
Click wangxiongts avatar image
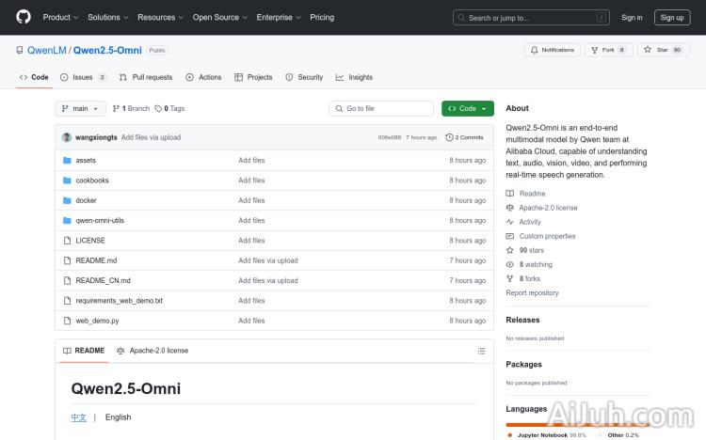(x=67, y=137)
